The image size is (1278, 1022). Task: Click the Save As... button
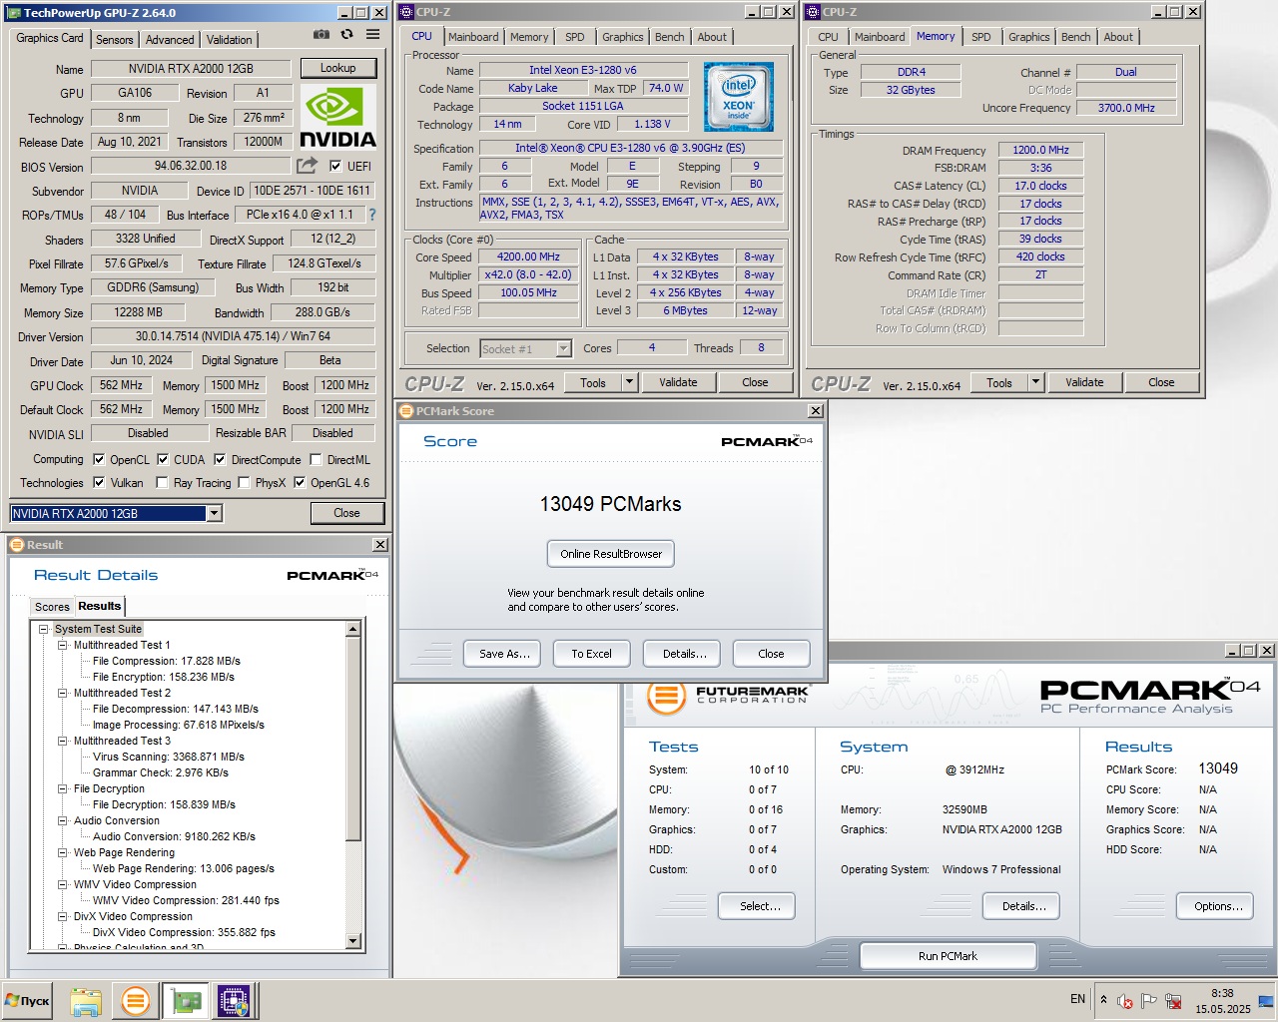pos(503,654)
